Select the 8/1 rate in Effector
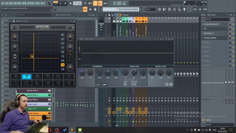The width and height of the screenshot is (236, 133). pyautogui.click(x=63, y=35)
